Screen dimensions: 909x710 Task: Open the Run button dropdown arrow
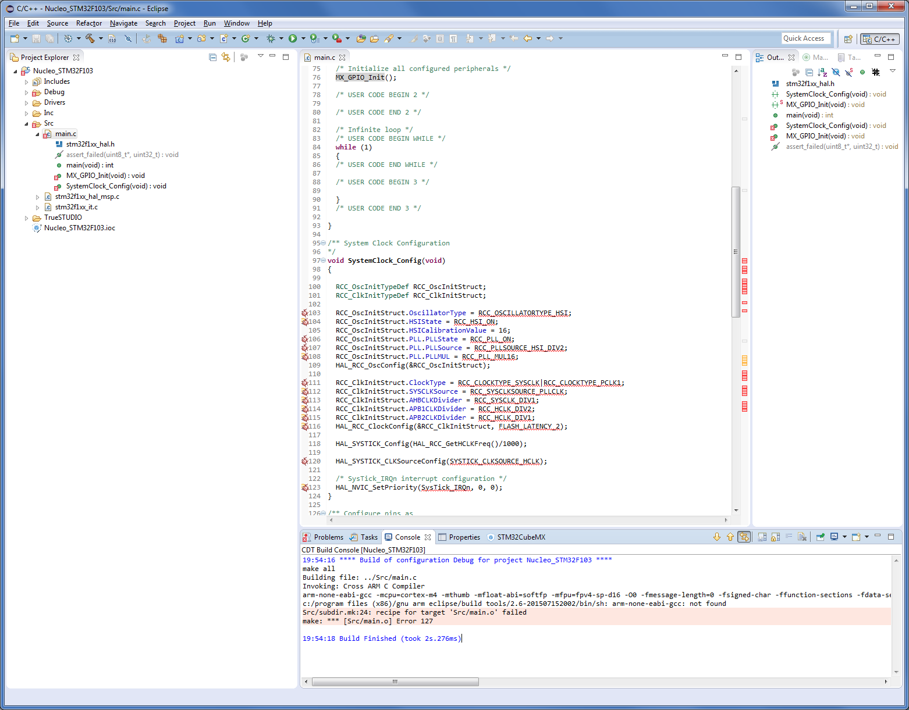click(x=303, y=38)
